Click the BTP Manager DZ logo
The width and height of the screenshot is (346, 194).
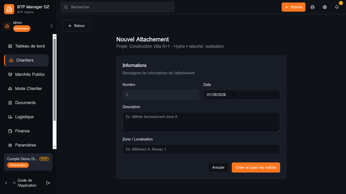coord(9,9)
